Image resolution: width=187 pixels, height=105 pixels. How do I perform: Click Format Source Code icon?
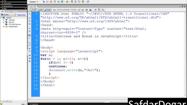coord(30,61)
